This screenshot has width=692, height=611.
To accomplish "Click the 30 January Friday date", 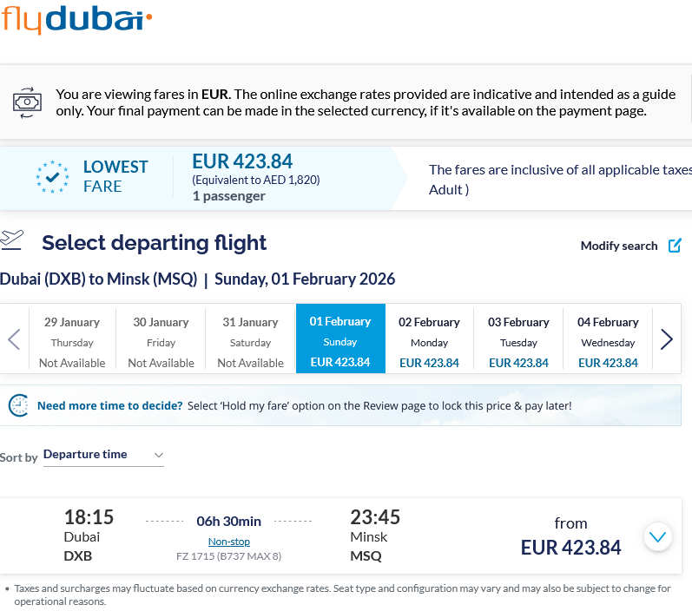I will (x=161, y=338).
